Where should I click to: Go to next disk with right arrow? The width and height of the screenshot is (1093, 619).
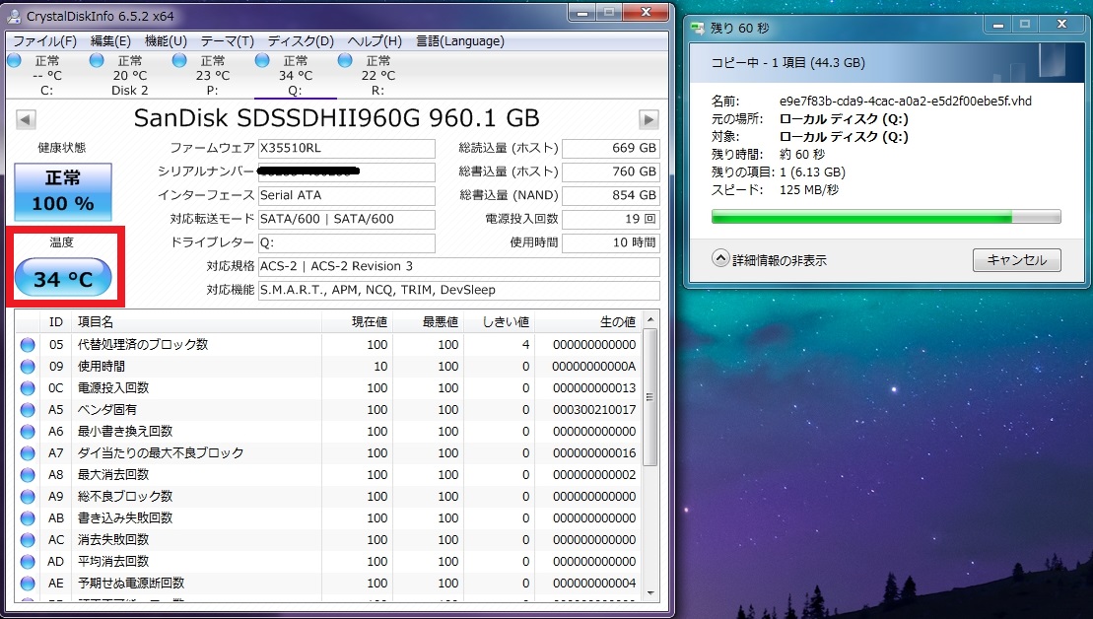(649, 119)
